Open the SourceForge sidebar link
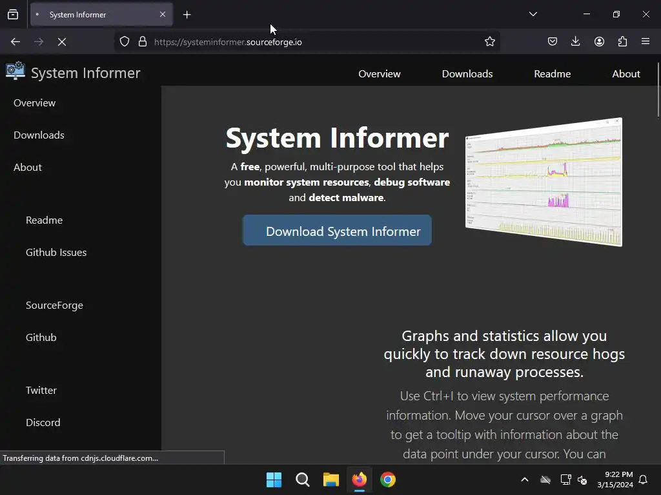 (x=54, y=306)
